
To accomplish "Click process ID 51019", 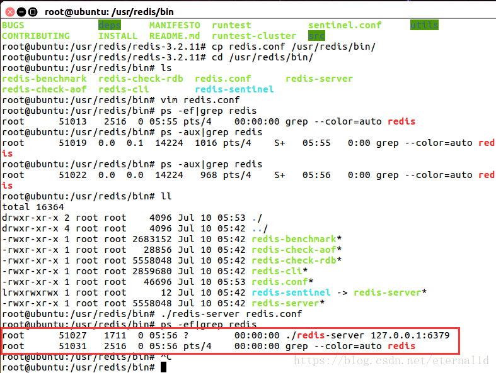I will point(72,143).
